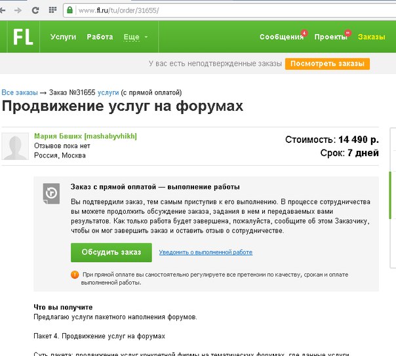Click the direct-payment order icon in the gray box
The height and width of the screenshot is (356, 396).
pos(51,191)
